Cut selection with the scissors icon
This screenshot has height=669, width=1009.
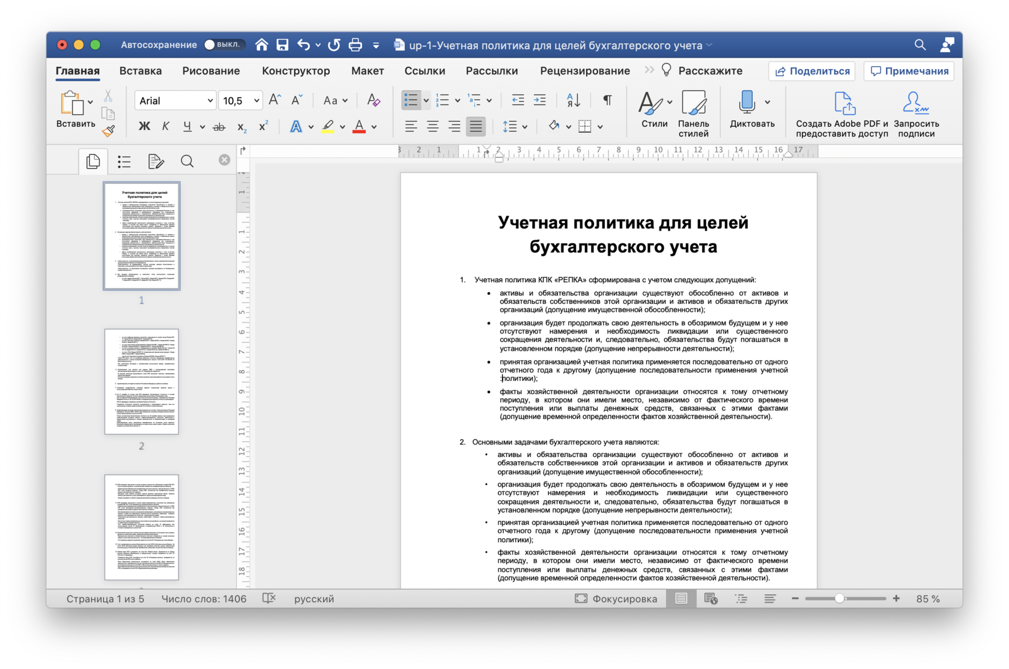click(x=108, y=96)
